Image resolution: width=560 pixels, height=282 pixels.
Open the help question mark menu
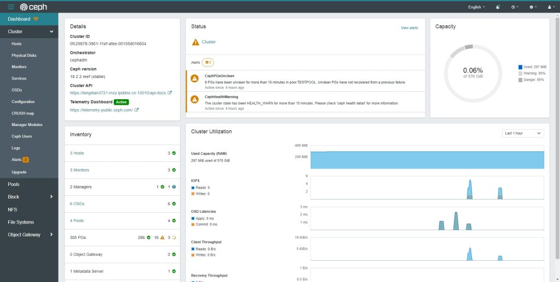pyautogui.click(x=515, y=7)
